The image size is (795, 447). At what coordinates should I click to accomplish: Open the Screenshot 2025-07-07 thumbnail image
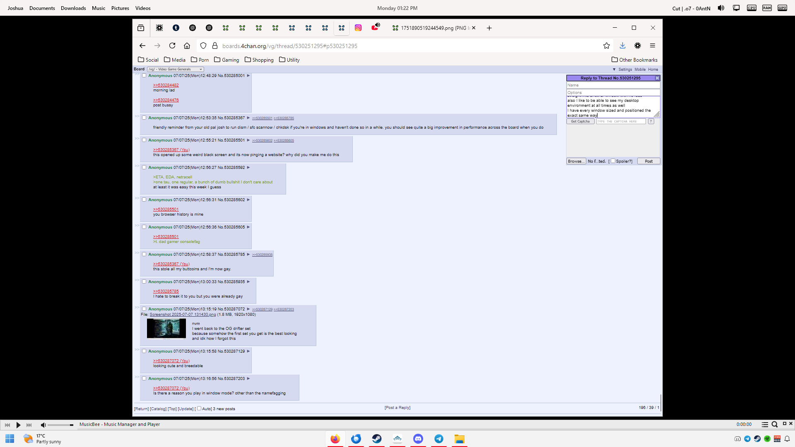point(166,329)
